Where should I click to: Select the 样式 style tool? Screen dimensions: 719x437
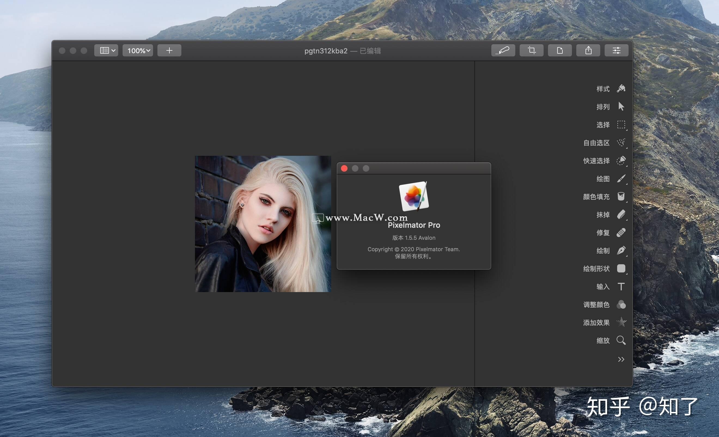621,89
